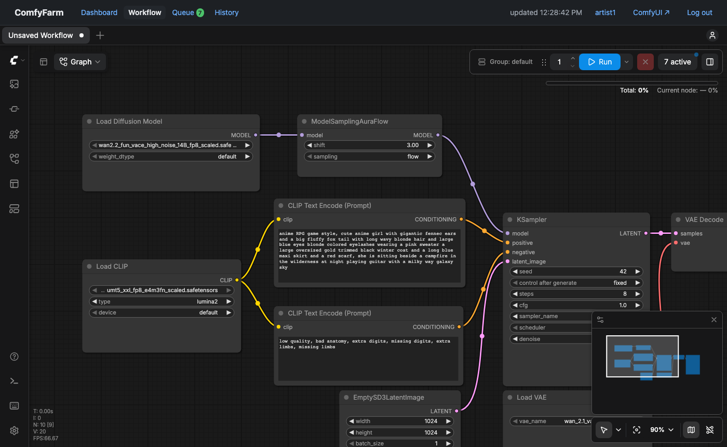Switch to the Queue tab
This screenshot has width=727, height=447.
[x=188, y=12]
